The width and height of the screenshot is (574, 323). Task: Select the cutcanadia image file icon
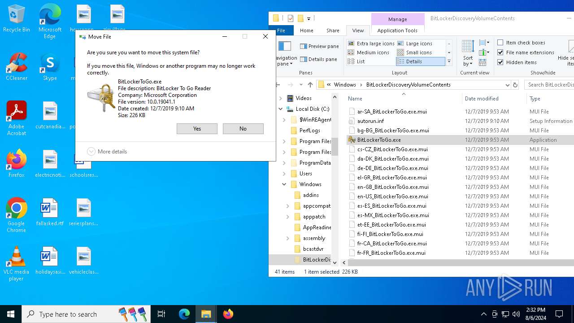(x=50, y=115)
